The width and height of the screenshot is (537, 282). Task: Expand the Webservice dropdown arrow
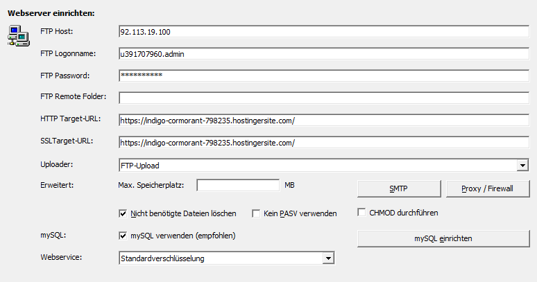point(328,258)
